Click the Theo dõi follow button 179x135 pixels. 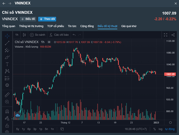[x=47, y=19]
